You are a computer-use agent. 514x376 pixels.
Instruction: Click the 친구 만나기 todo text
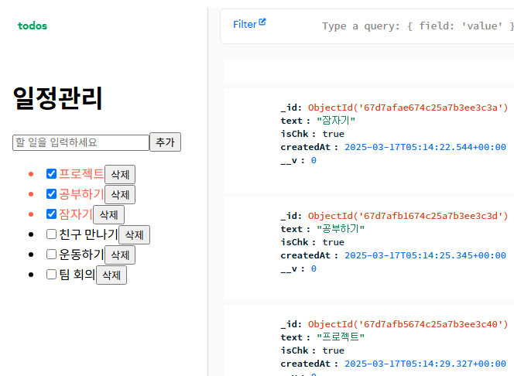(88, 234)
